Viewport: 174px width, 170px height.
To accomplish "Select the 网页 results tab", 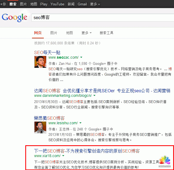I will point(38,33).
